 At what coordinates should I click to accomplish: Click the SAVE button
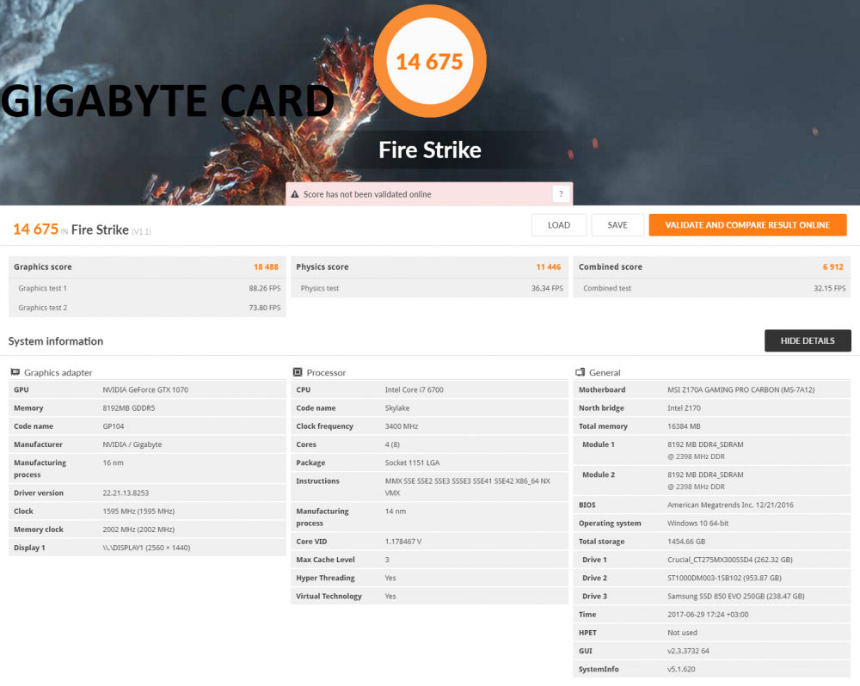pos(617,225)
